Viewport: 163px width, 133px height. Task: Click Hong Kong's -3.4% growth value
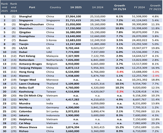point(119,72)
